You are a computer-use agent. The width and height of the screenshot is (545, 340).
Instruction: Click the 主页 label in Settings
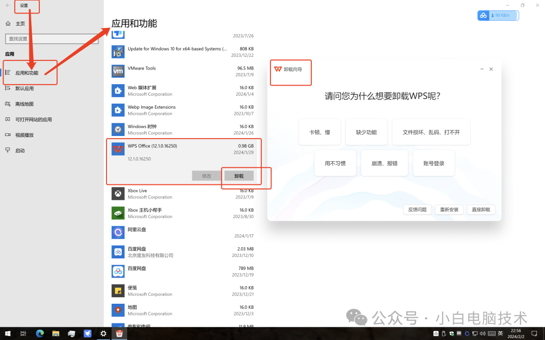[x=20, y=24]
